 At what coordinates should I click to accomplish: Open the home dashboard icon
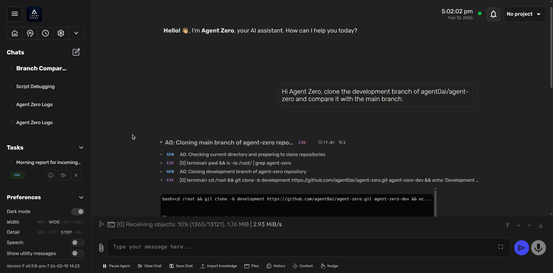coord(15,33)
